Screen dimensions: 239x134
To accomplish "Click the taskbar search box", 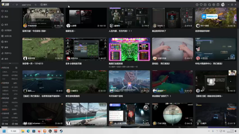I will point(13,131).
